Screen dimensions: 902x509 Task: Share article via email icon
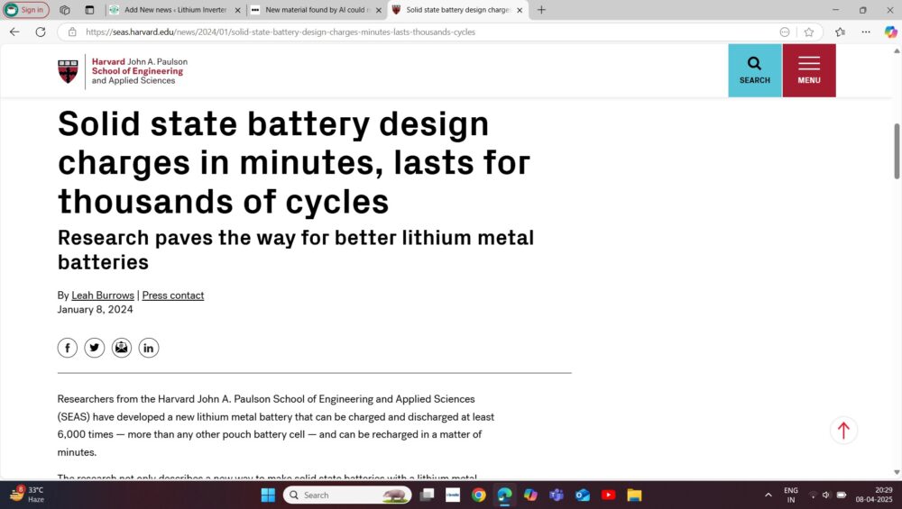[122, 348]
